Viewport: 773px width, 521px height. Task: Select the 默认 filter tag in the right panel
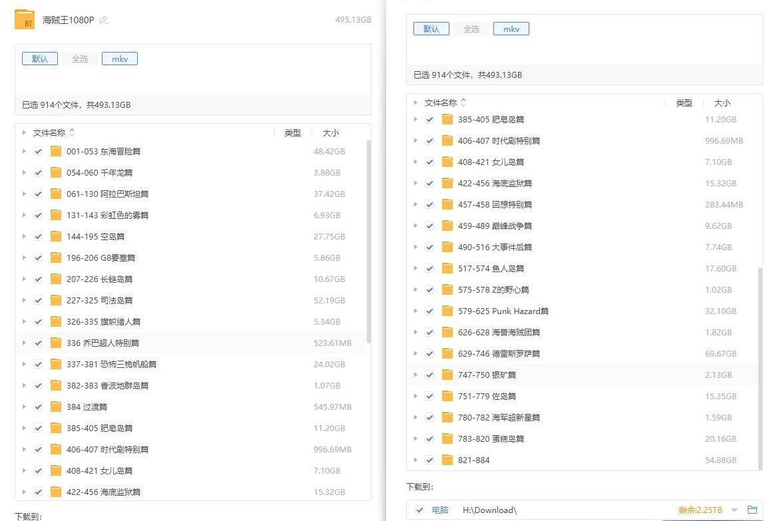coord(431,29)
